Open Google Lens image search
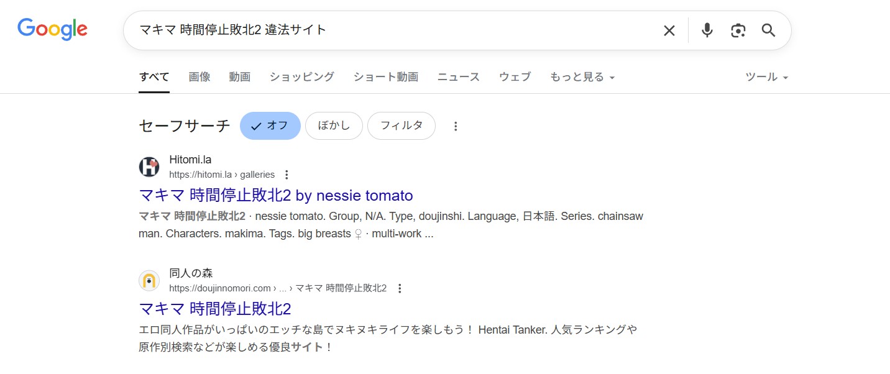The width and height of the screenshot is (890, 374). click(738, 29)
